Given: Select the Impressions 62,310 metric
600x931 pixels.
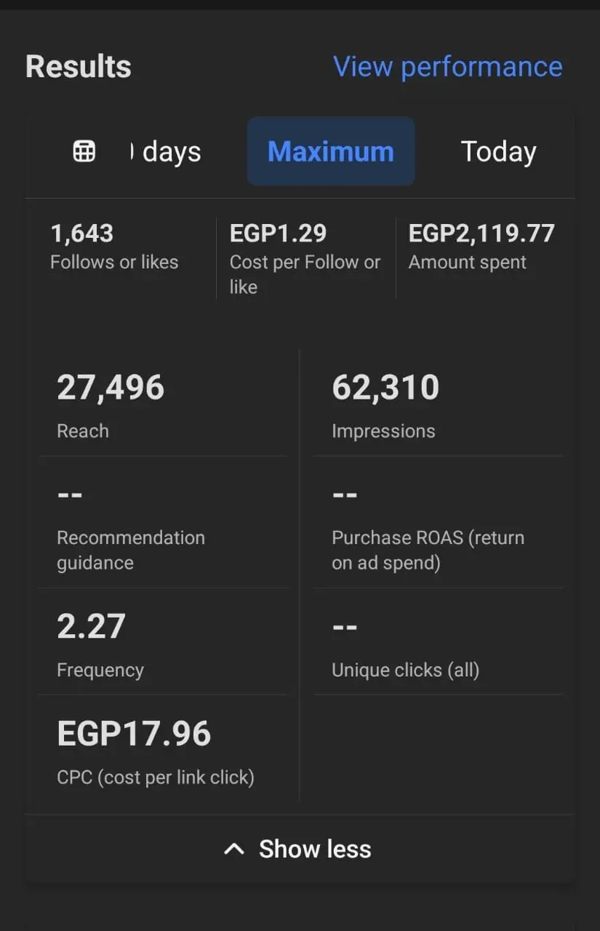Looking at the screenshot, I should pos(385,404).
